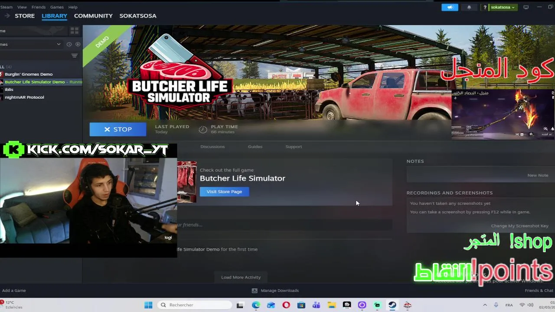555x312 pixels.
Task: Expand the sokatsosa account dropdown
Action: pos(503,7)
